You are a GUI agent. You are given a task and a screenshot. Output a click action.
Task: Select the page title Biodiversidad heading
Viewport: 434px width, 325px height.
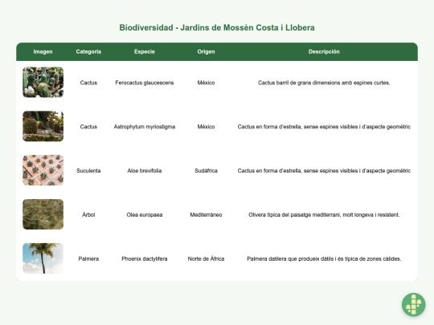click(217, 27)
